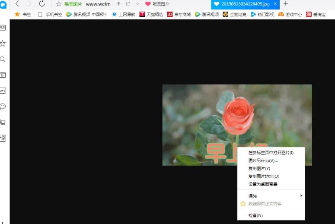Viewport: 335px width, 224px height.
Task: Select 图片另存为(V)... from the context menu
Action: (263, 161)
